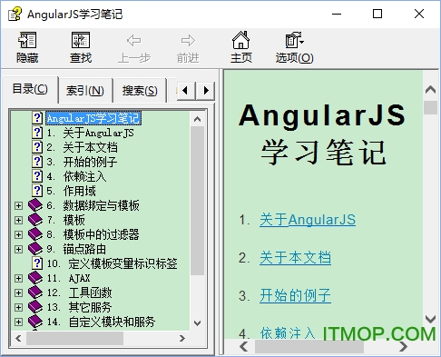
Task: Maximize the AngularJS学习笔记 window
Action: point(377,14)
